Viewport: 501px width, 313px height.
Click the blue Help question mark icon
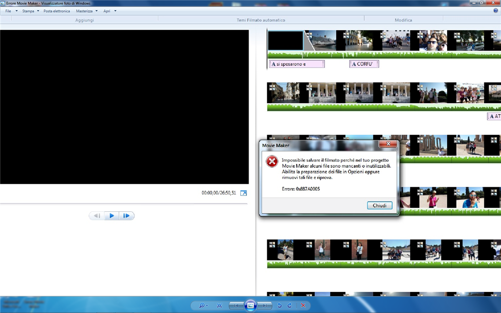click(496, 11)
